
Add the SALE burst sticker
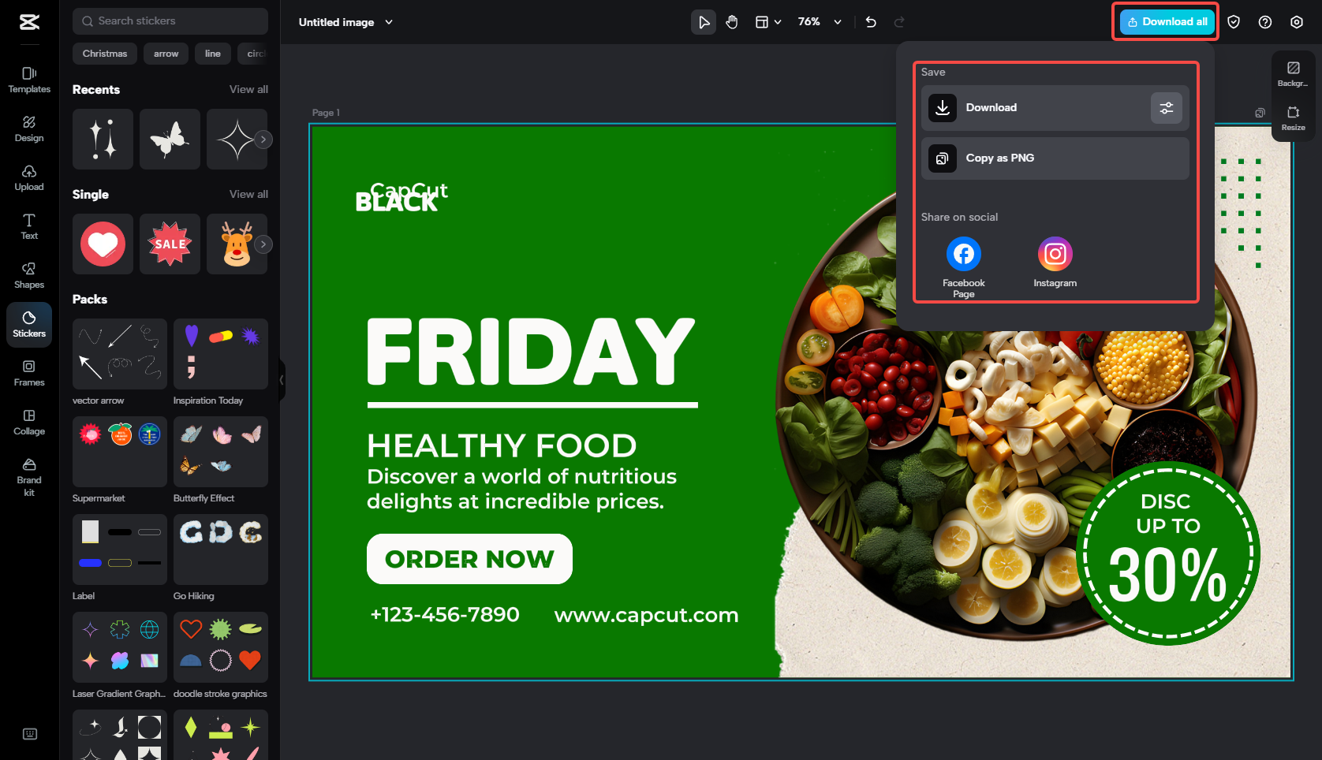click(170, 244)
